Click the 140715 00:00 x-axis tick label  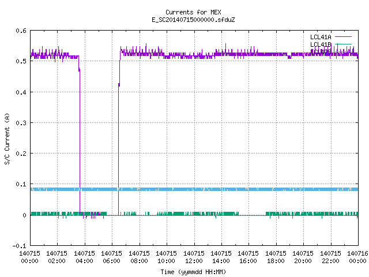(29, 257)
